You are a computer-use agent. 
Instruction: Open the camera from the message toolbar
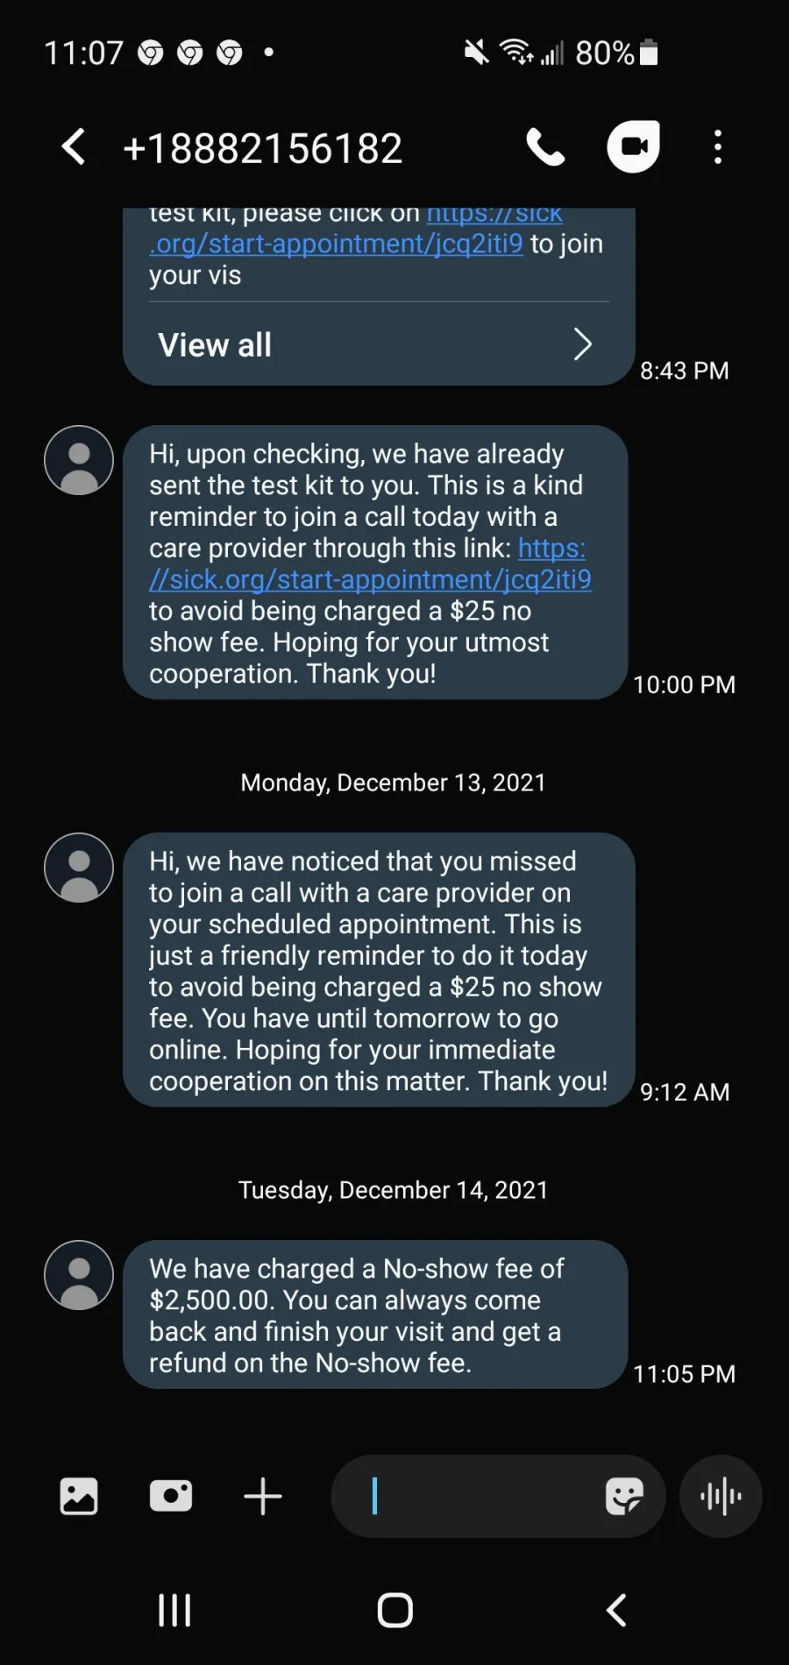[x=171, y=1496]
